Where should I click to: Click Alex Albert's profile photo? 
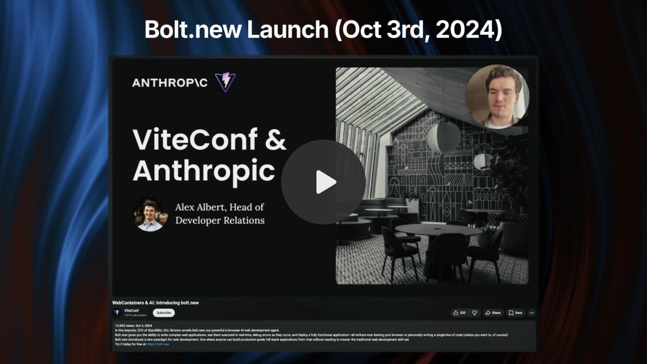pyautogui.click(x=150, y=214)
